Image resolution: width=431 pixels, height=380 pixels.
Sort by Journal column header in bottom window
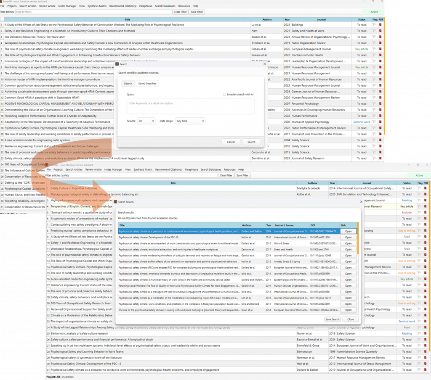(x=367, y=183)
